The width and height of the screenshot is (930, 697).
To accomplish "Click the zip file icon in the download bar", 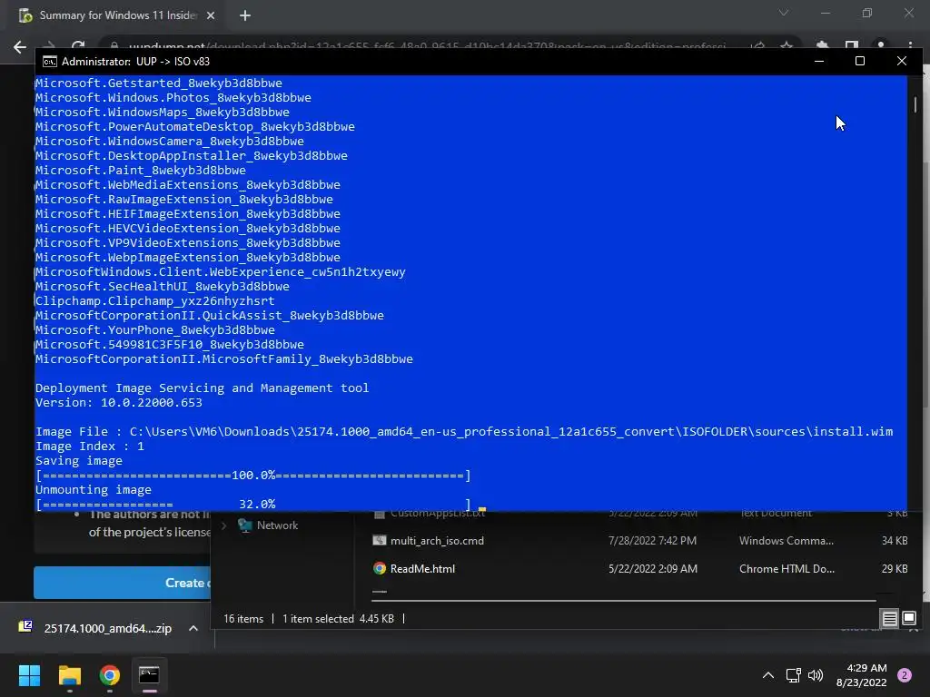I will [x=25, y=626].
